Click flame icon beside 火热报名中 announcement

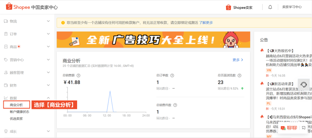click(x=262, y=50)
